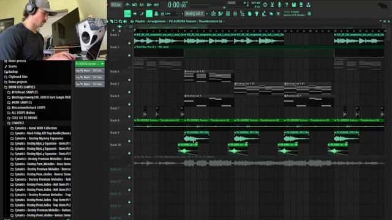Image resolution: width=392 pixels, height=220 pixels.
Task: Click the add pattern plus icon
Action: [x=206, y=13]
